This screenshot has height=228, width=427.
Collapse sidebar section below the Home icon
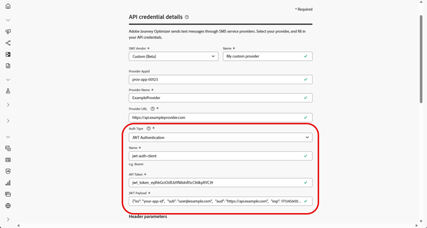(8, 20)
